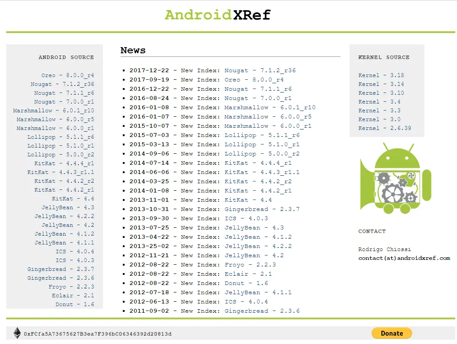Open Nougat - 7.0.0_r1 in Android Source sidebar
The height and width of the screenshot is (344, 457).
[x=64, y=102]
